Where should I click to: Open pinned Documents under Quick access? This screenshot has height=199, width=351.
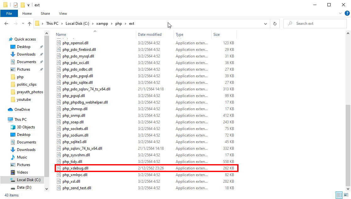[x=26, y=62]
